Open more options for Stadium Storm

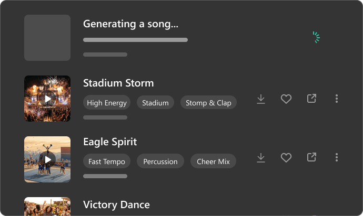pos(337,99)
